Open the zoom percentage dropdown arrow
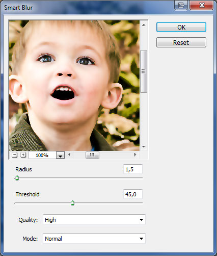The width and height of the screenshot is (217, 256). pos(60,155)
